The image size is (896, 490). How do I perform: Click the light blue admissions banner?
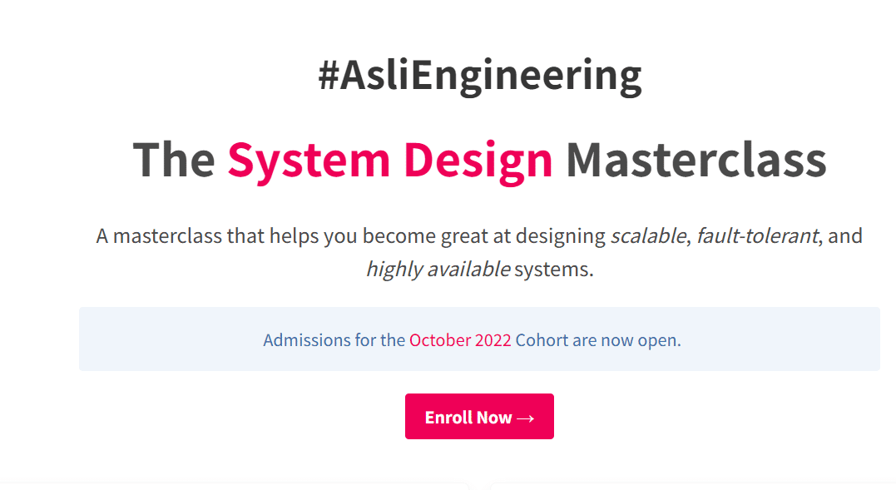pos(166,339)
